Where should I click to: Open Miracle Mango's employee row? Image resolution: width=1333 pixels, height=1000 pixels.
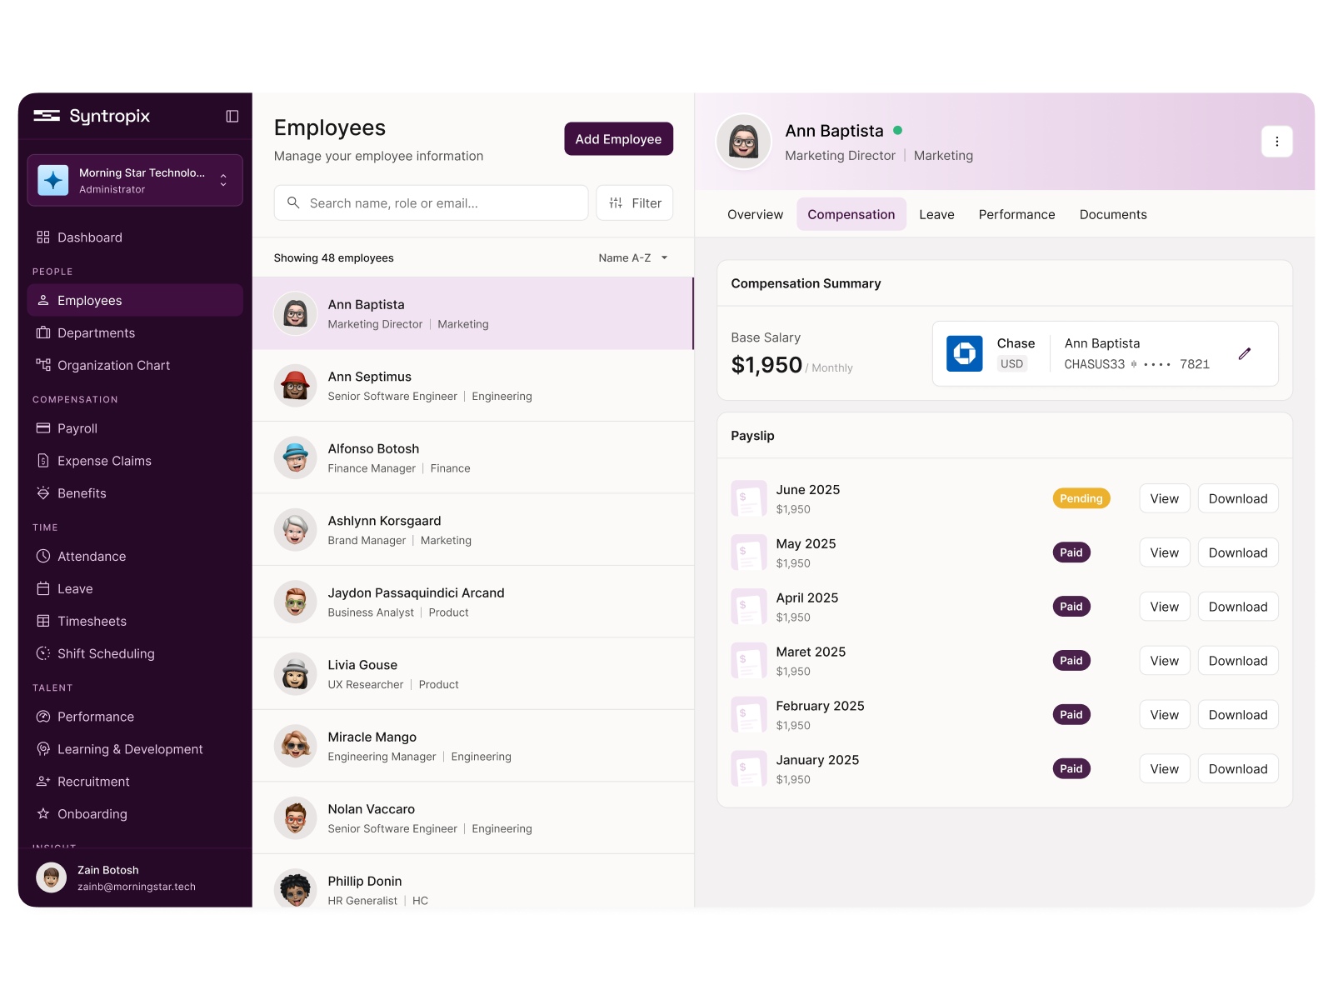point(473,746)
